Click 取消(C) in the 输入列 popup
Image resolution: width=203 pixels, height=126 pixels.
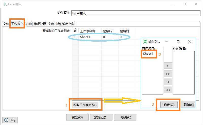coord(188,105)
